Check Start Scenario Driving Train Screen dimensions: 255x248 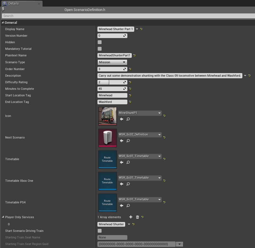(100, 231)
